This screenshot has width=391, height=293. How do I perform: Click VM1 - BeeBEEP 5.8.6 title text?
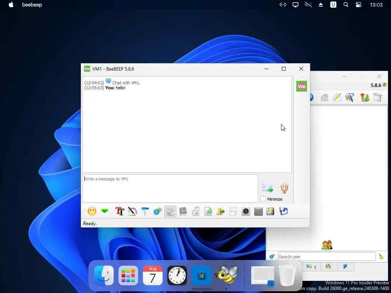(x=113, y=69)
